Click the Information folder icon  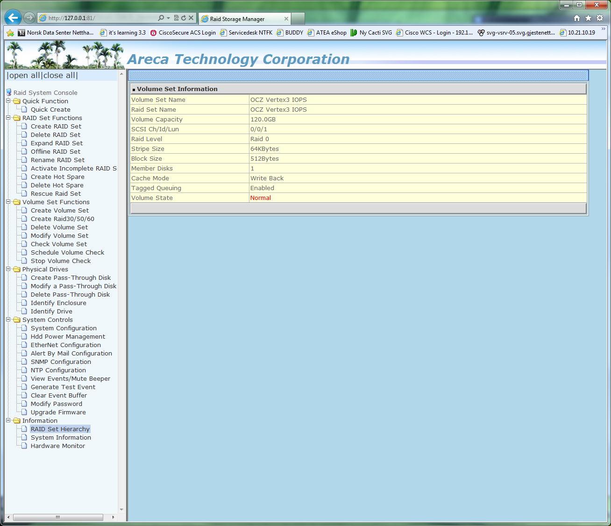click(x=17, y=420)
